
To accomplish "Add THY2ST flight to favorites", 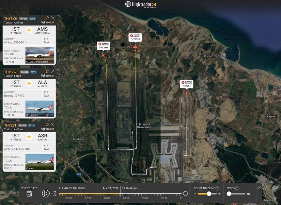I will coord(47,125).
